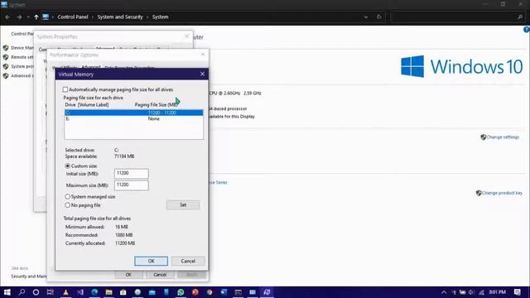Image resolution: width=530 pixels, height=298 pixels.
Task: Open File Explorer from taskbar
Action: (108, 292)
